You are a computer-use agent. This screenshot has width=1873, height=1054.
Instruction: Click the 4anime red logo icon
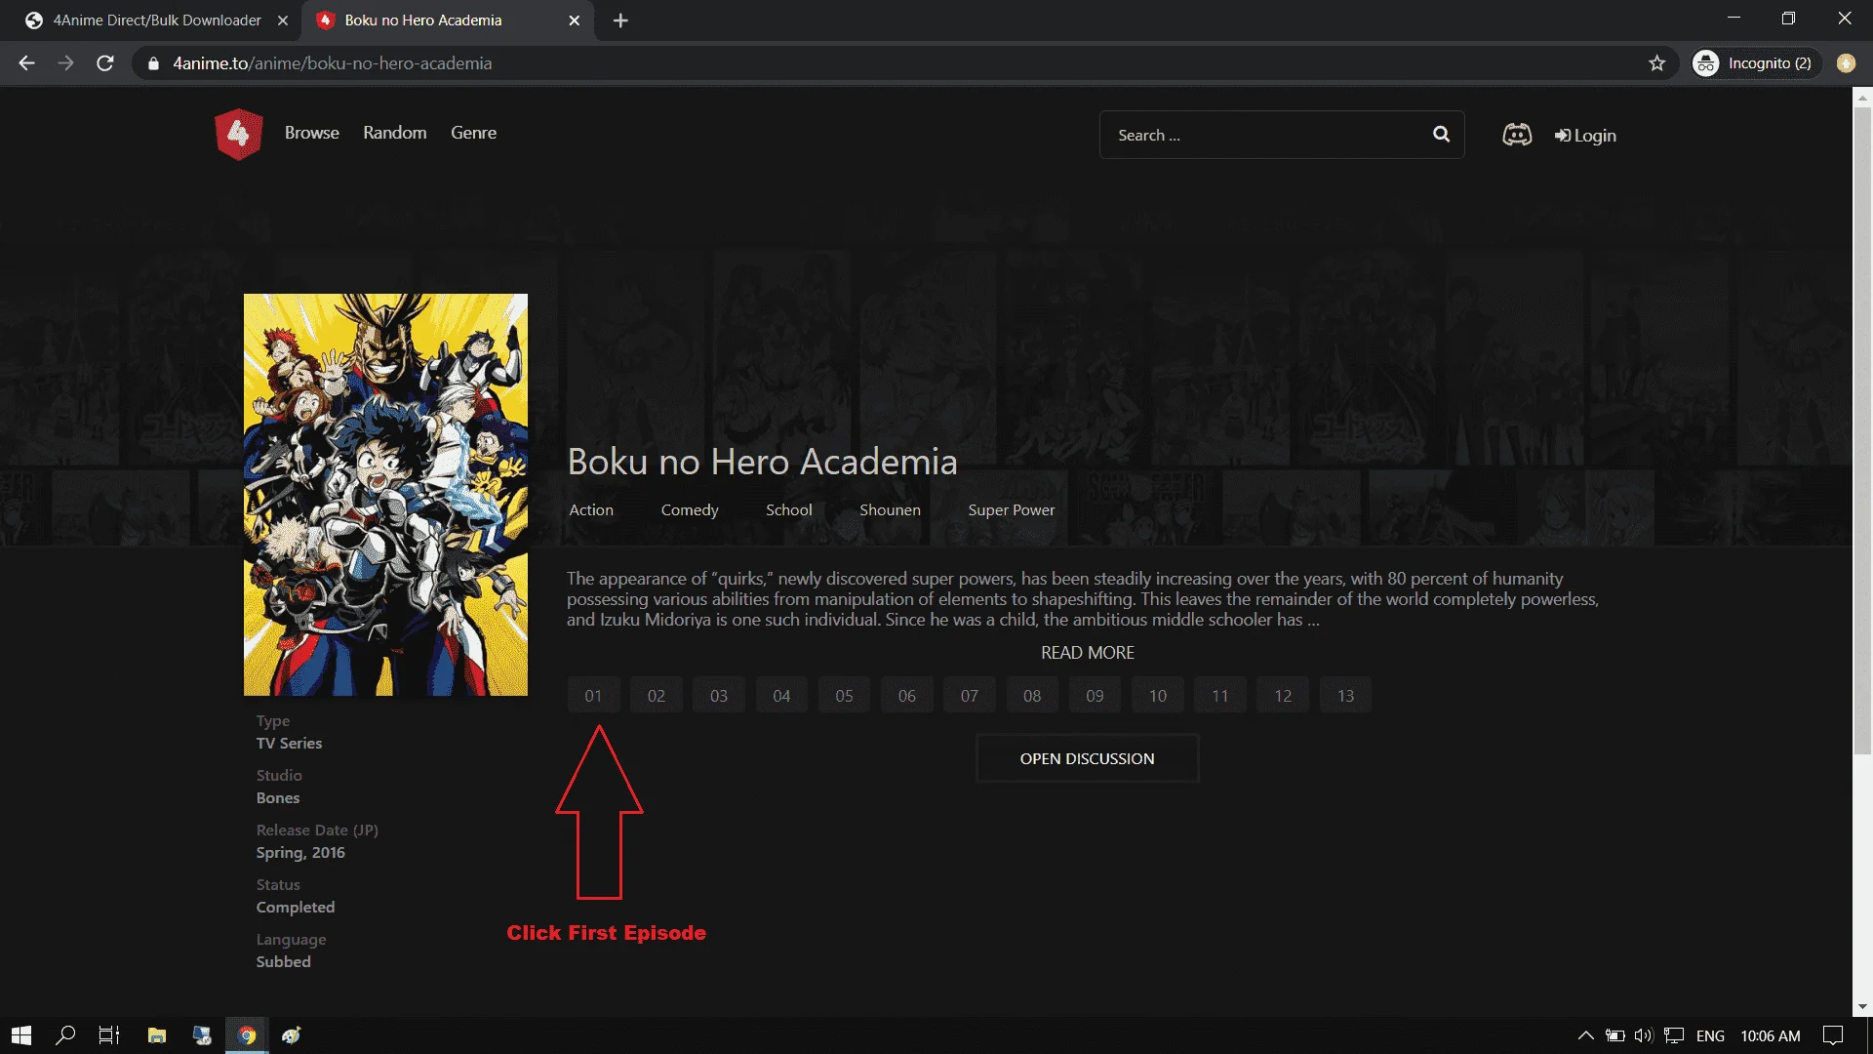point(238,134)
